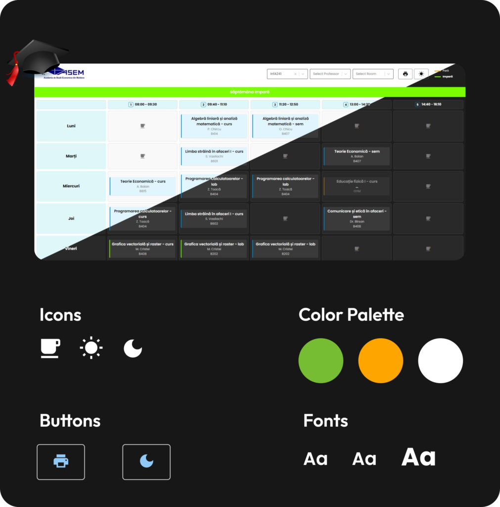Open the InfA241 group dropdown arrow
Image resolution: width=500 pixels, height=507 pixels.
pyautogui.click(x=303, y=74)
